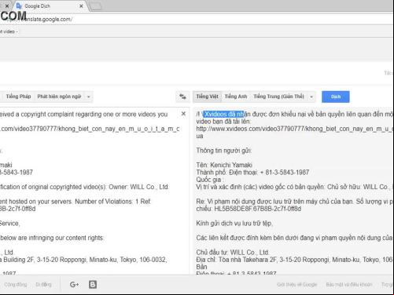Click 'Chủ đầu tư: WILL Co., Ltd' line
Image resolution: width=394 pixels, height=295 pixels.
click(x=233, y=253)
